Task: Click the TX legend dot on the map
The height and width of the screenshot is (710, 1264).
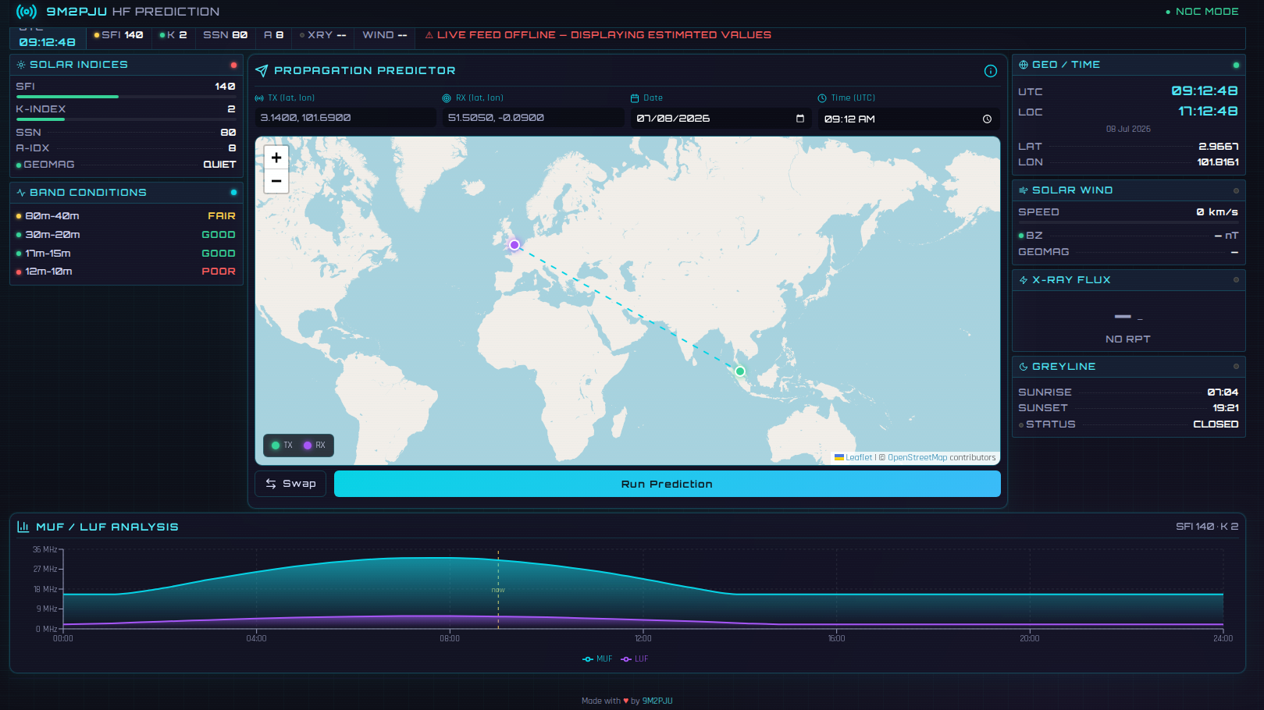Action: (276, 446)
